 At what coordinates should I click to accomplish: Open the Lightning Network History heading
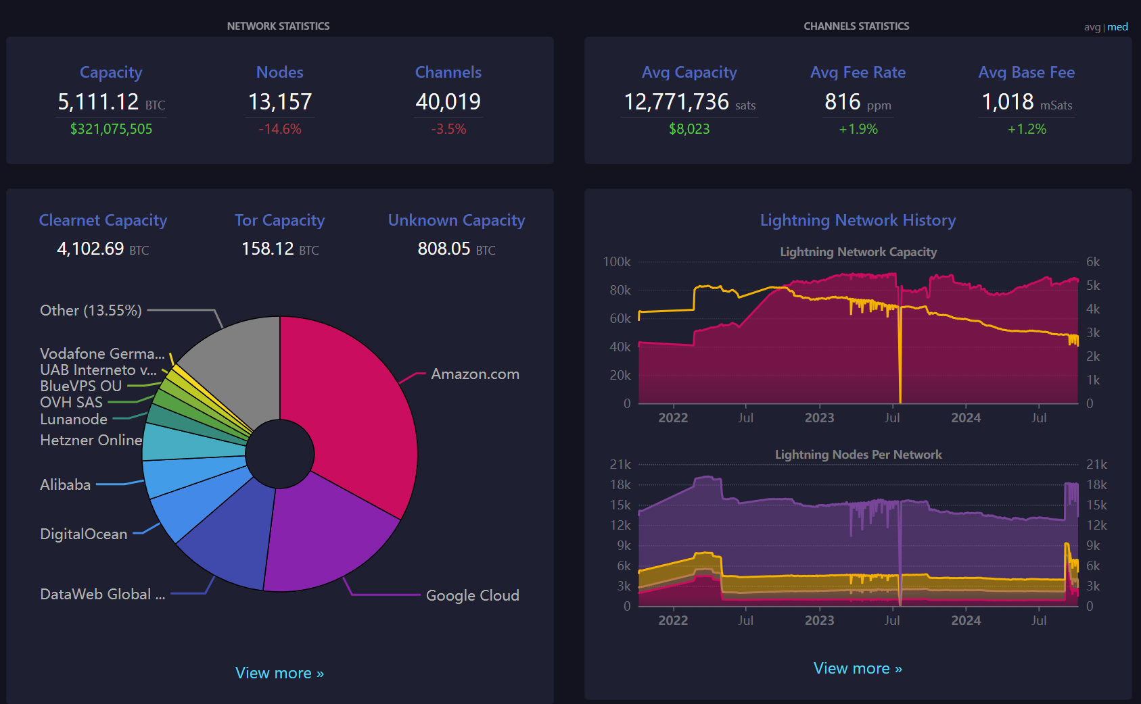(857, 220)
